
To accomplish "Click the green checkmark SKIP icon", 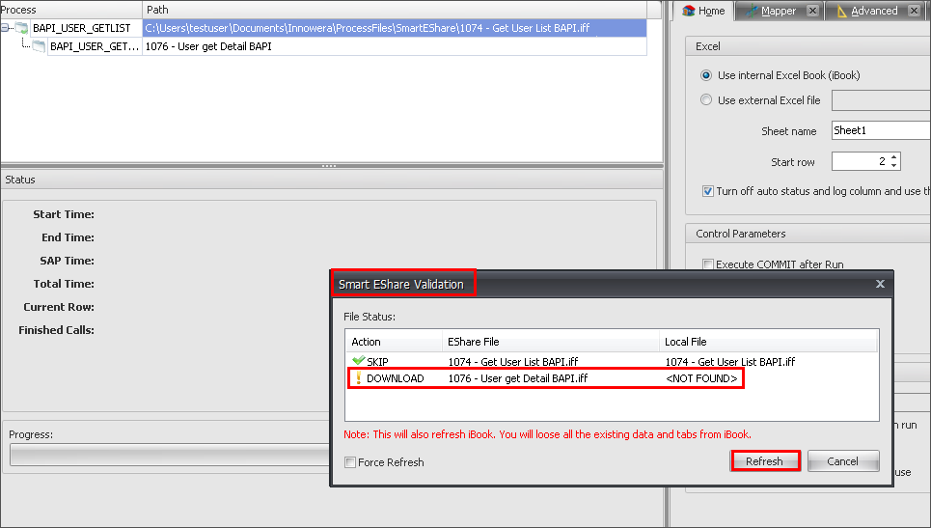I will pyautogui.click(x=358, y=361).
